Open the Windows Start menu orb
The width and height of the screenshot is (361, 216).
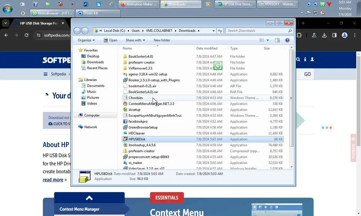click(x=8, y=8)
